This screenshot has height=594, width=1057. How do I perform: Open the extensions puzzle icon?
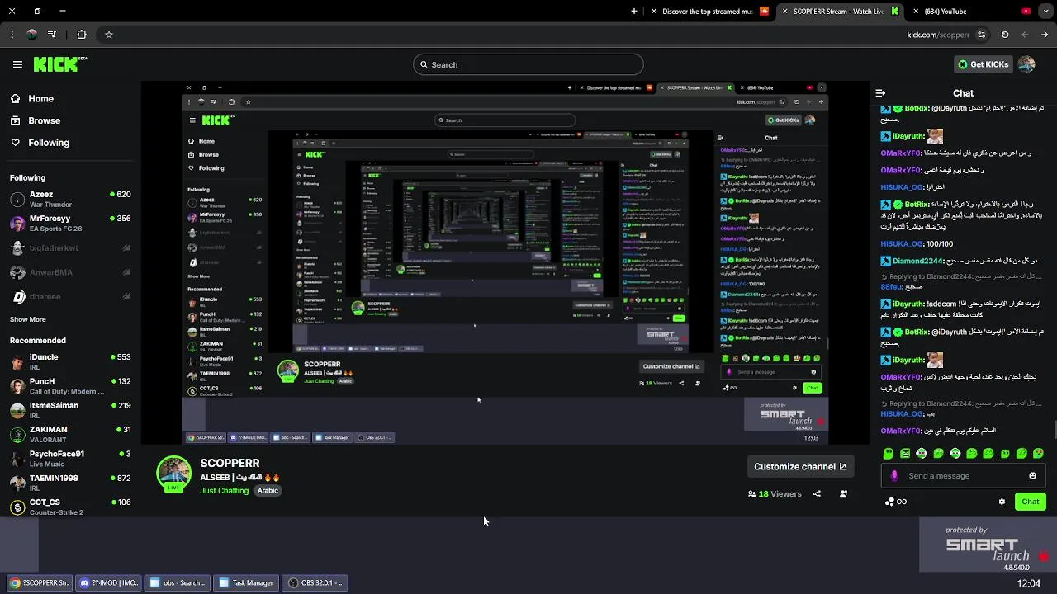click(81, 35)
